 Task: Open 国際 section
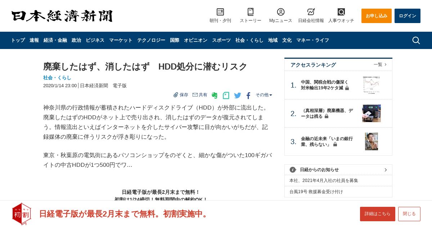click(x=175, y=40)
